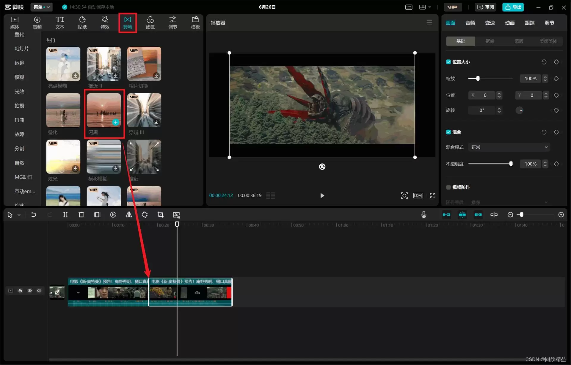Click the undo arrow icon
This screenshot has width=571, height=365.
(x=34, y=215)
